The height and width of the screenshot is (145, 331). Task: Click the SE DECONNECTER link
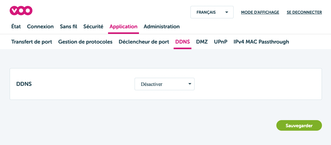point(304,12)
